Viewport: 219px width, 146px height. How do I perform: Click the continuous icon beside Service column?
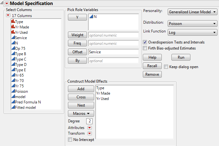[13, 38]
